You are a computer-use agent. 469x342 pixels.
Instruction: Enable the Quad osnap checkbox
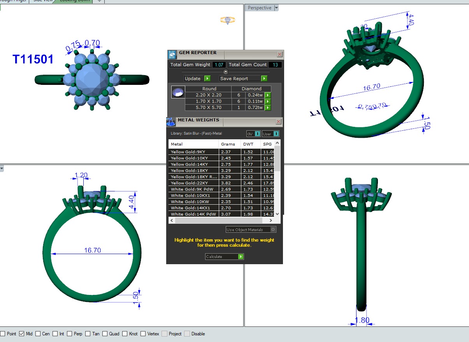(105, 334)
